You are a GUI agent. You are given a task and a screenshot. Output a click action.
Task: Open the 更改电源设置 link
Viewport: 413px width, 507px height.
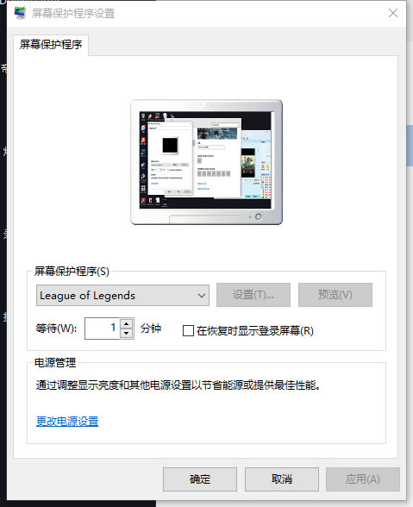67,421
